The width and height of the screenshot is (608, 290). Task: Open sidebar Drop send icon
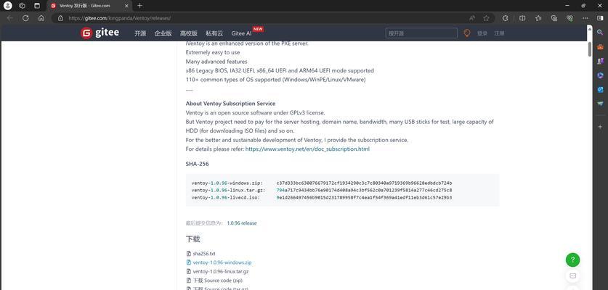coord(600,104)
